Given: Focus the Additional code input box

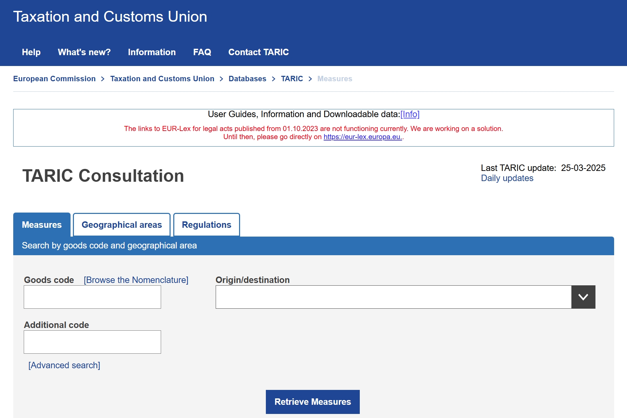Looking at the screenshot, I should coord(92,342).
